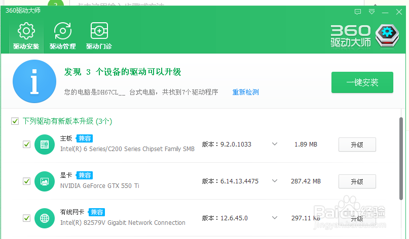Open the title bar main menu icon
Image resolution: width=409 pixels, height=239 pixels.
click(x=372, y=11)
